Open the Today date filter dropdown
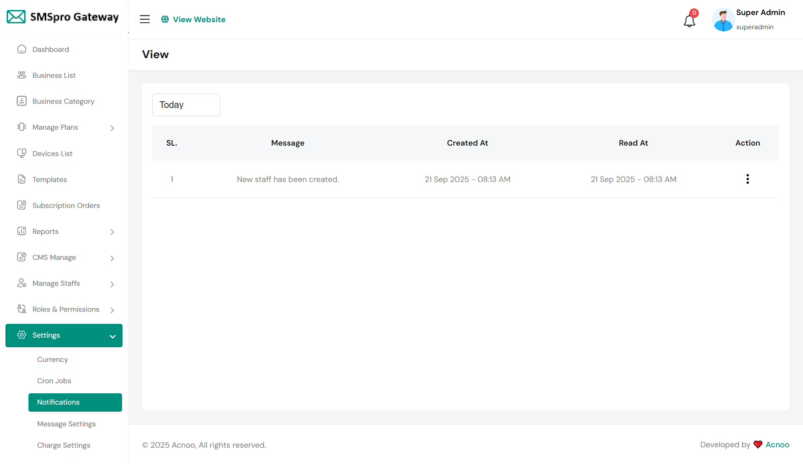 (x=186, y=105)
